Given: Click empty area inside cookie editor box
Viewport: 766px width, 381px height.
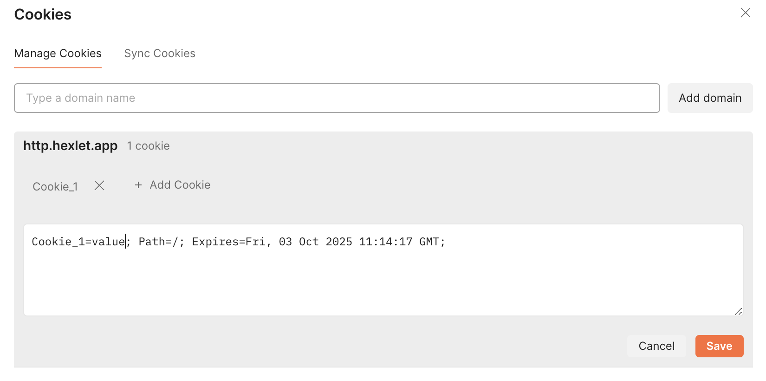Looking at the screenshot, I should [x=383, y=283].
